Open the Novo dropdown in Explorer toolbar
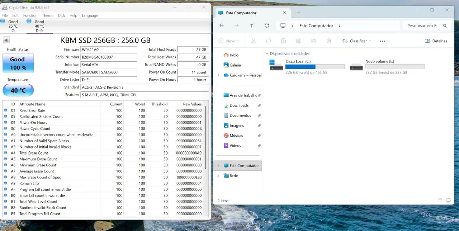The height and width of the screenshot is (231, 459). pos(229,41)
